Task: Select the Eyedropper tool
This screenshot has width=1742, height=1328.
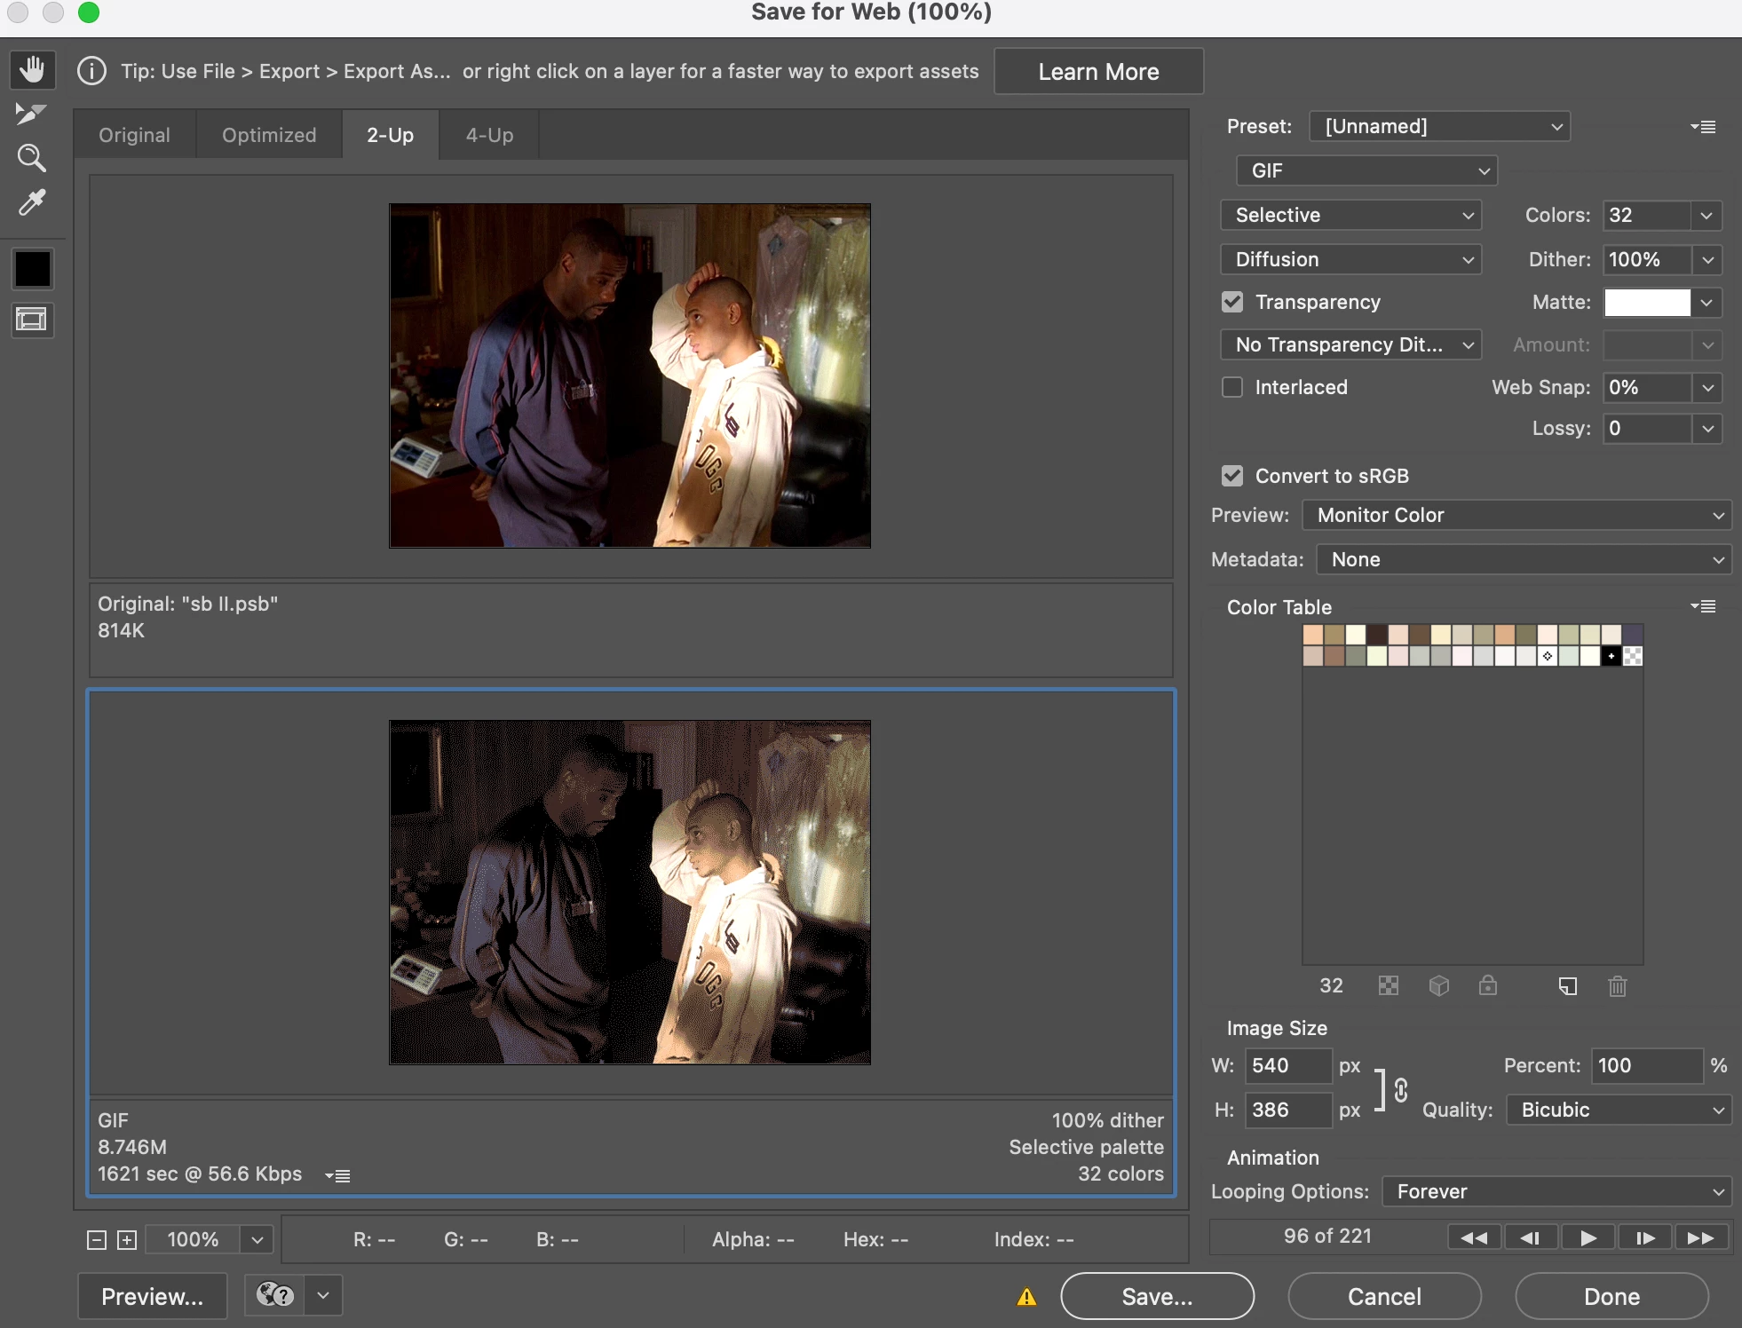Action: point(32,203)
